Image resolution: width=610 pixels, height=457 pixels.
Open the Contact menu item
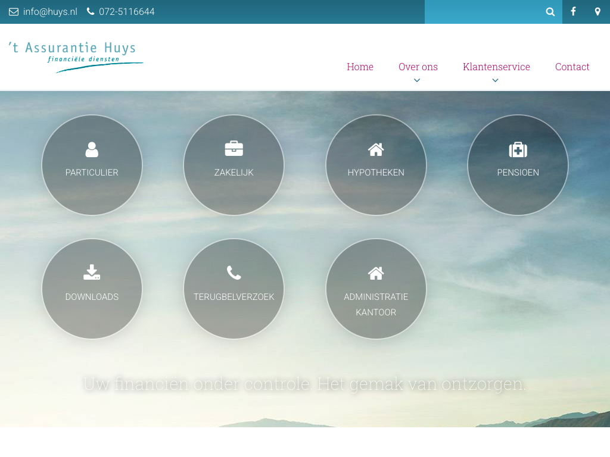click(x=572, y=67)
